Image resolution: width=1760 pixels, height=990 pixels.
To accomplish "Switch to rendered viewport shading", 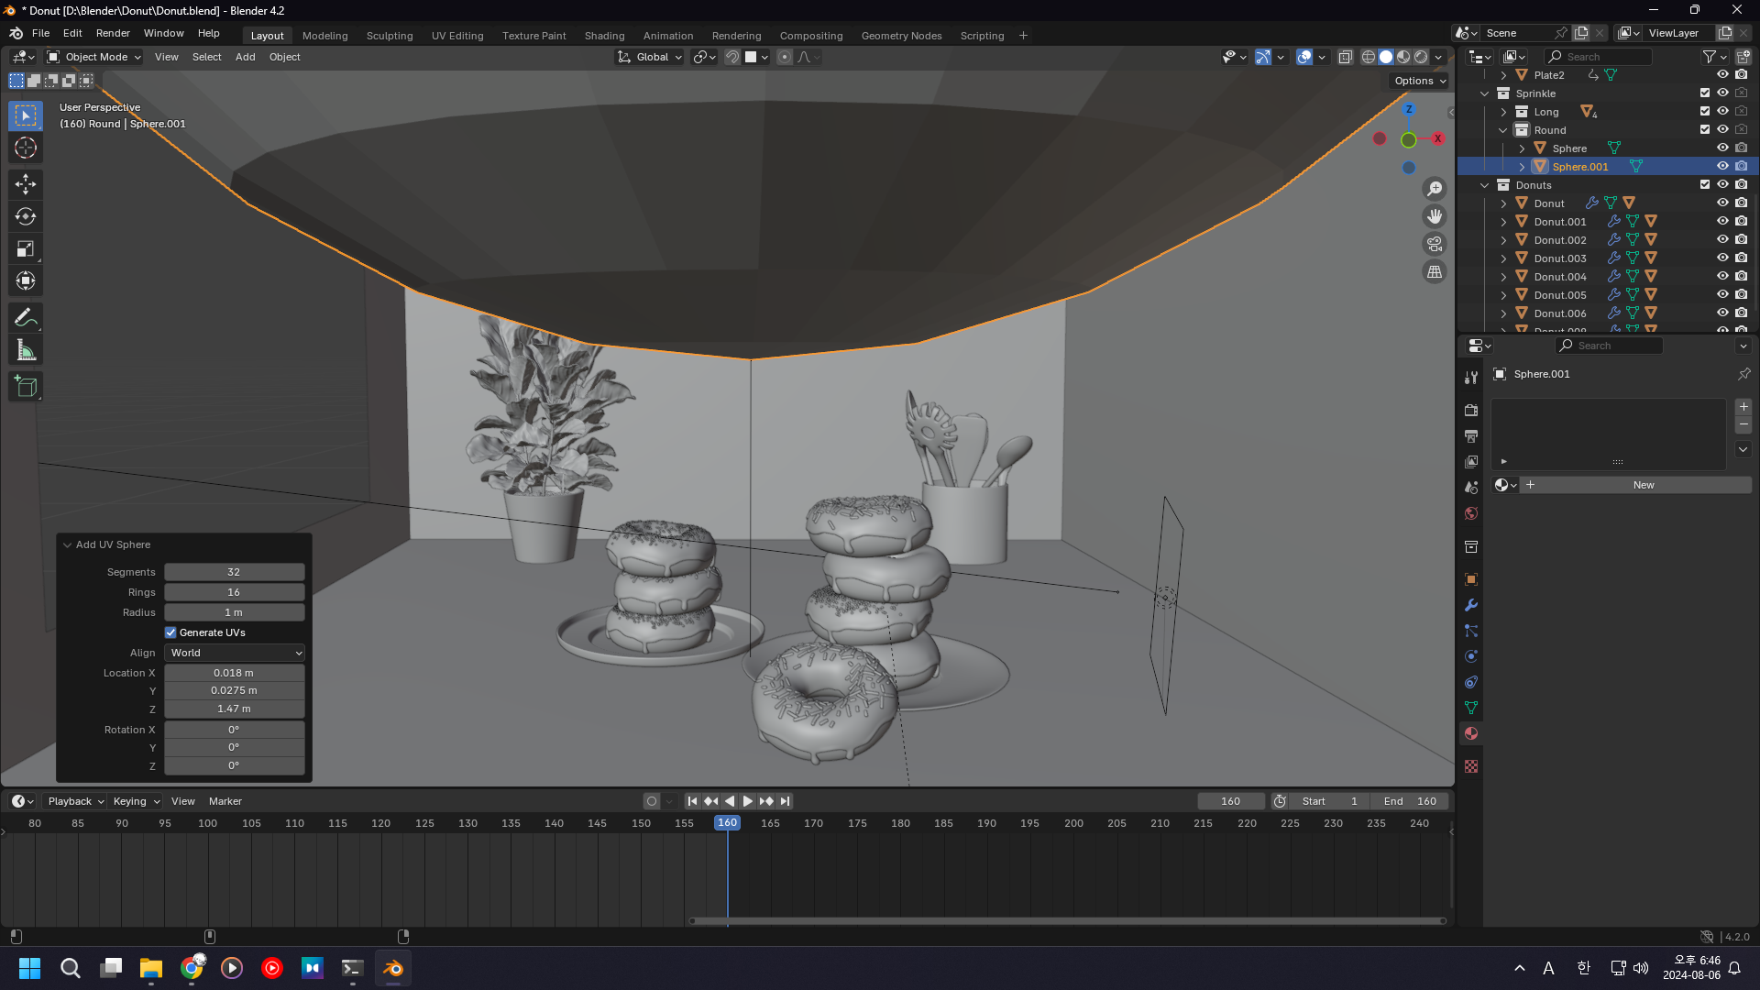I will click(1421, 57).
